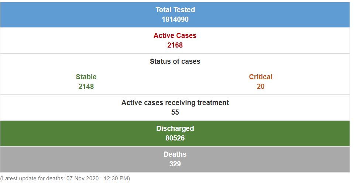Viewport: 354px width, 184px height.
Task: Select the 1814090 total tested figure
Action: pyautogui.click(x=175, y=20)
